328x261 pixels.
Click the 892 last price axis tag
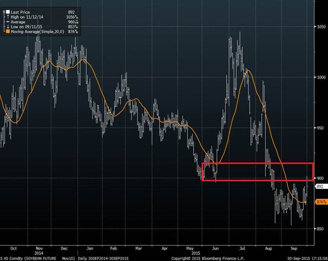[x=321, y=186]
